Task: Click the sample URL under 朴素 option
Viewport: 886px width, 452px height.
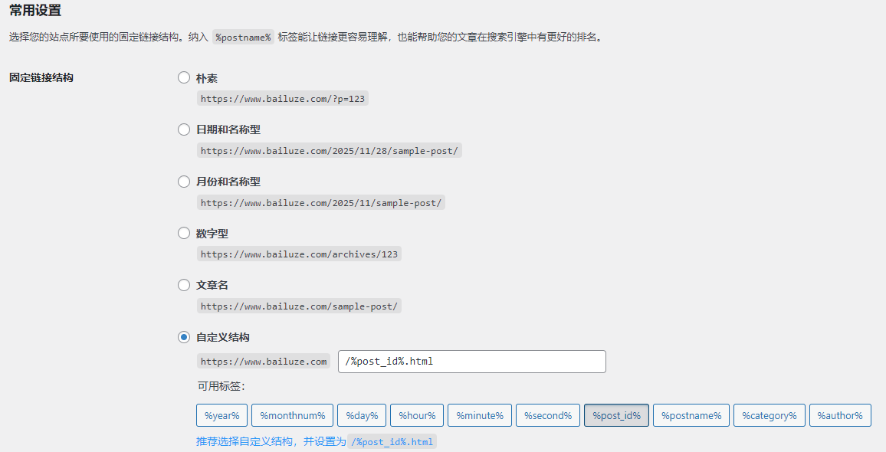Action: pos(282,98)
